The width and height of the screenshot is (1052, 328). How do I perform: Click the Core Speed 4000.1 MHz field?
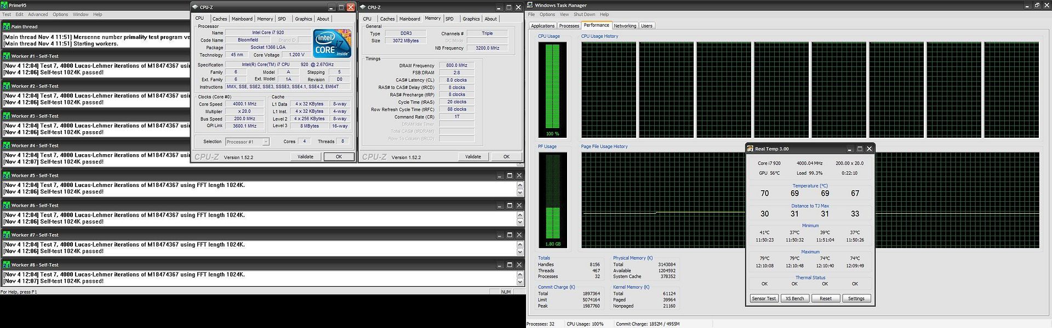coord(244,104)
